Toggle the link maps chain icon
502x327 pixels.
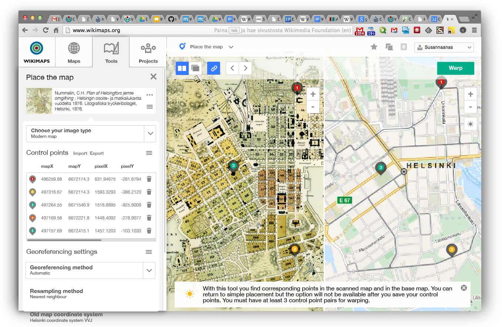pos(213,68)
